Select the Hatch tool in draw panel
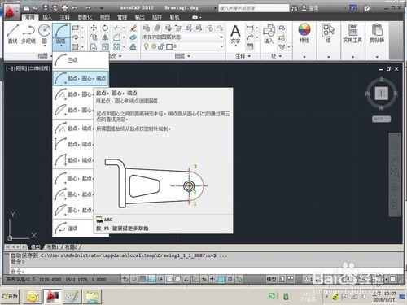The image size is (407, 305). [76, 47]
